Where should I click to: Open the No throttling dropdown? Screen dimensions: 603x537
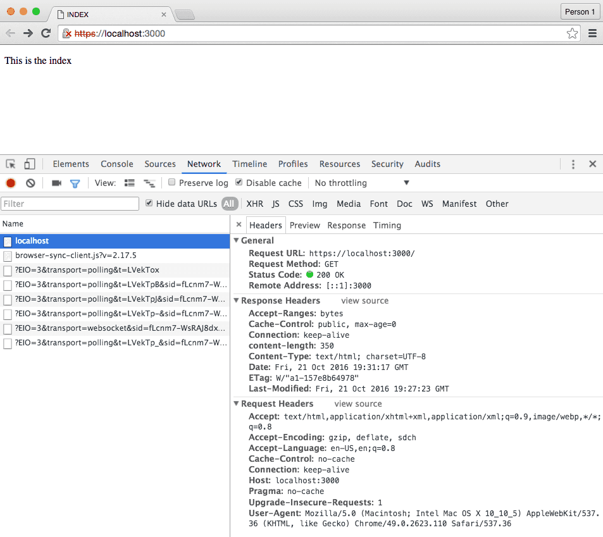pos(362,183)
